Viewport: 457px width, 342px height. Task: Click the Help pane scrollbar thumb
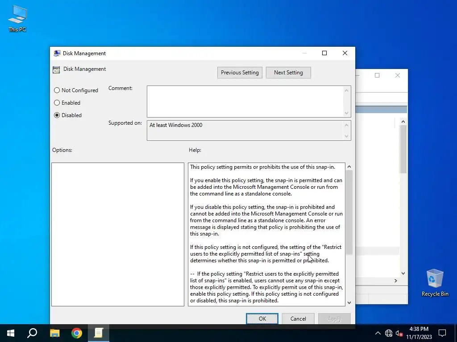pos(349,212)
